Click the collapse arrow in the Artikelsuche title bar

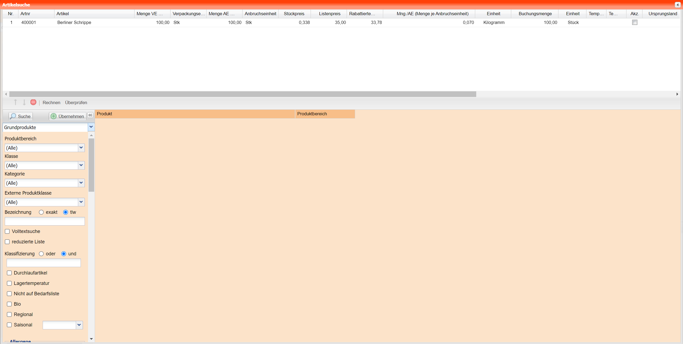coord(677,5)
